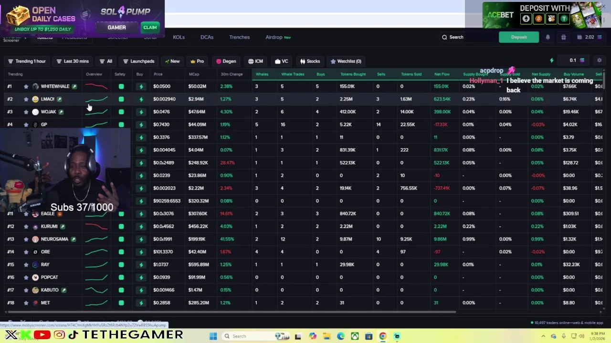Select the Pro filter tab
Image resolution: width=611 pixels, height=343 pixels.
click(x=197, y=61)
